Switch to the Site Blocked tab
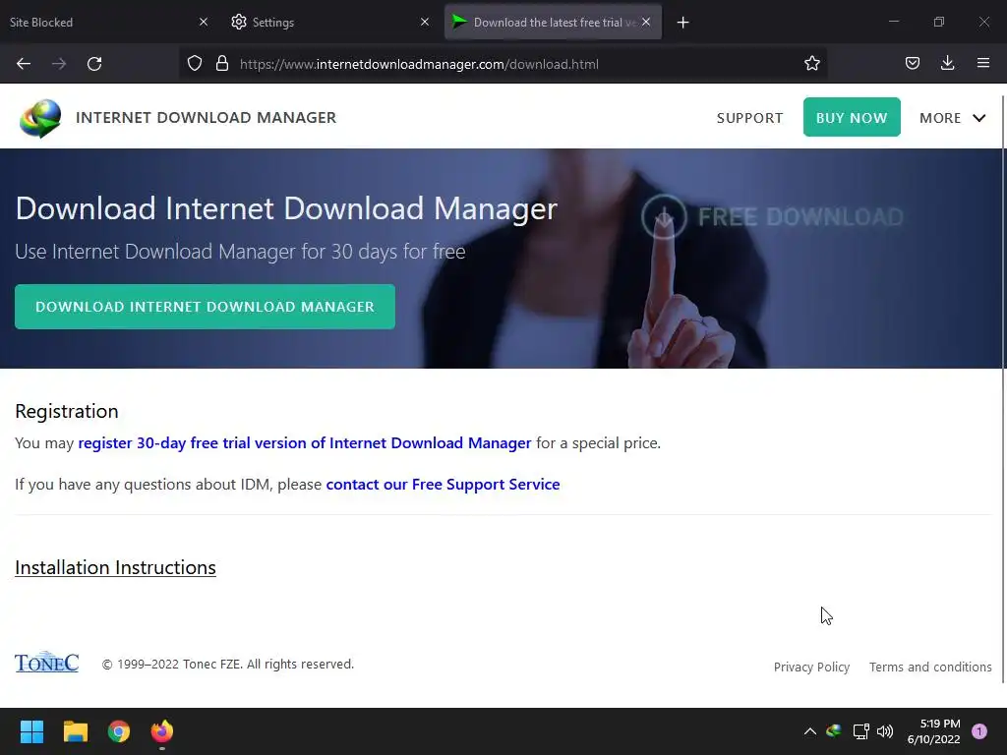Screen dimensions: 1007x755 (x=102, y=22)
